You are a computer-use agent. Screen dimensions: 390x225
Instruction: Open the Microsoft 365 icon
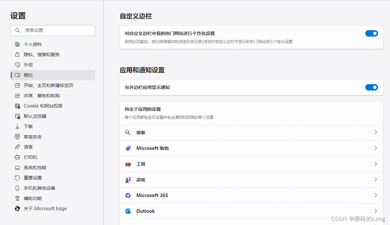(128, 195)
